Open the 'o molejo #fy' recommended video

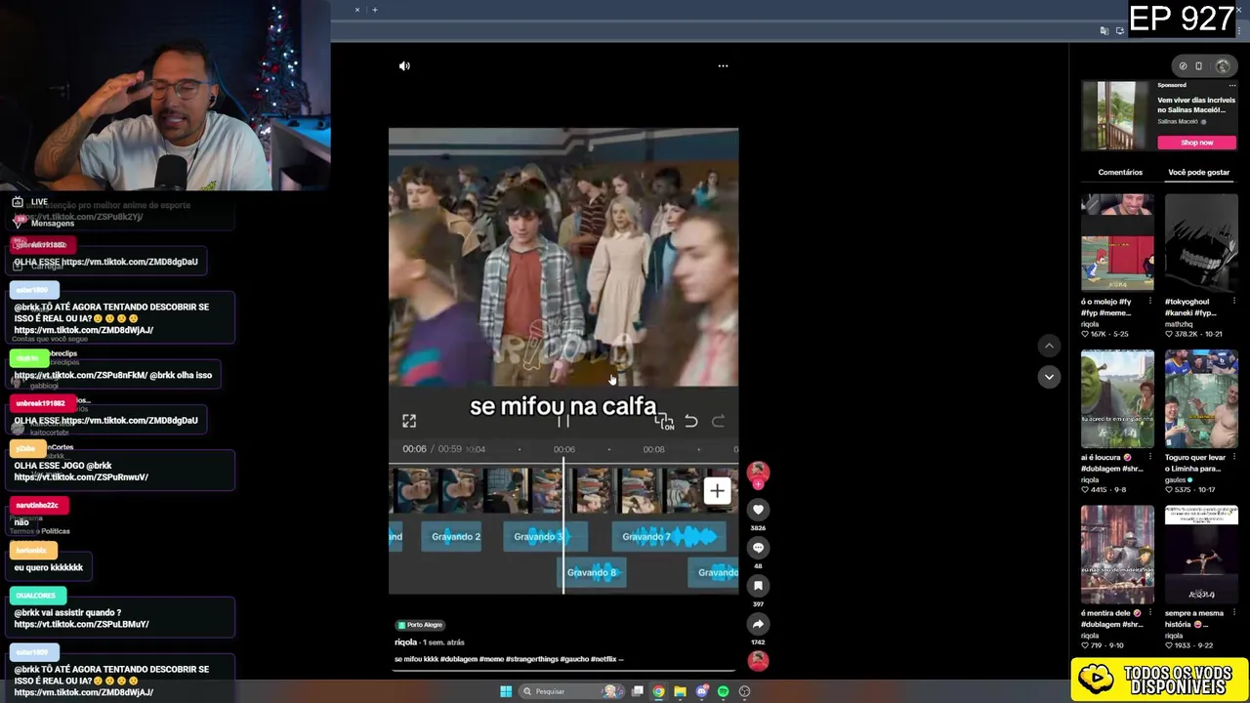pos(1117,244)
